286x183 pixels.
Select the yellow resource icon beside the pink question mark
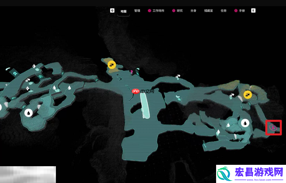pyautogui.click(x=112, y=65)
